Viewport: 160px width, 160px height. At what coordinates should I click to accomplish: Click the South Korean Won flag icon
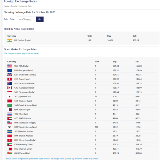point(10,127)
